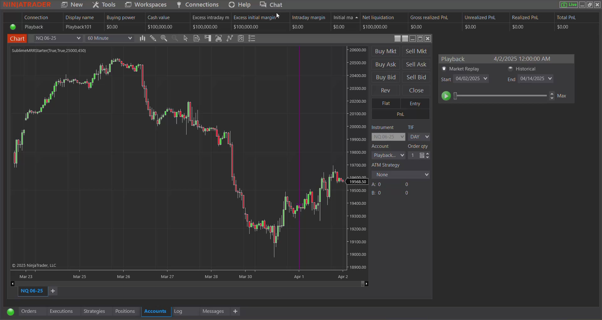This screenshot has height=320, width=602.
Task: Open the Strategies icon in chart toolbar
Action: pos(241,38)
